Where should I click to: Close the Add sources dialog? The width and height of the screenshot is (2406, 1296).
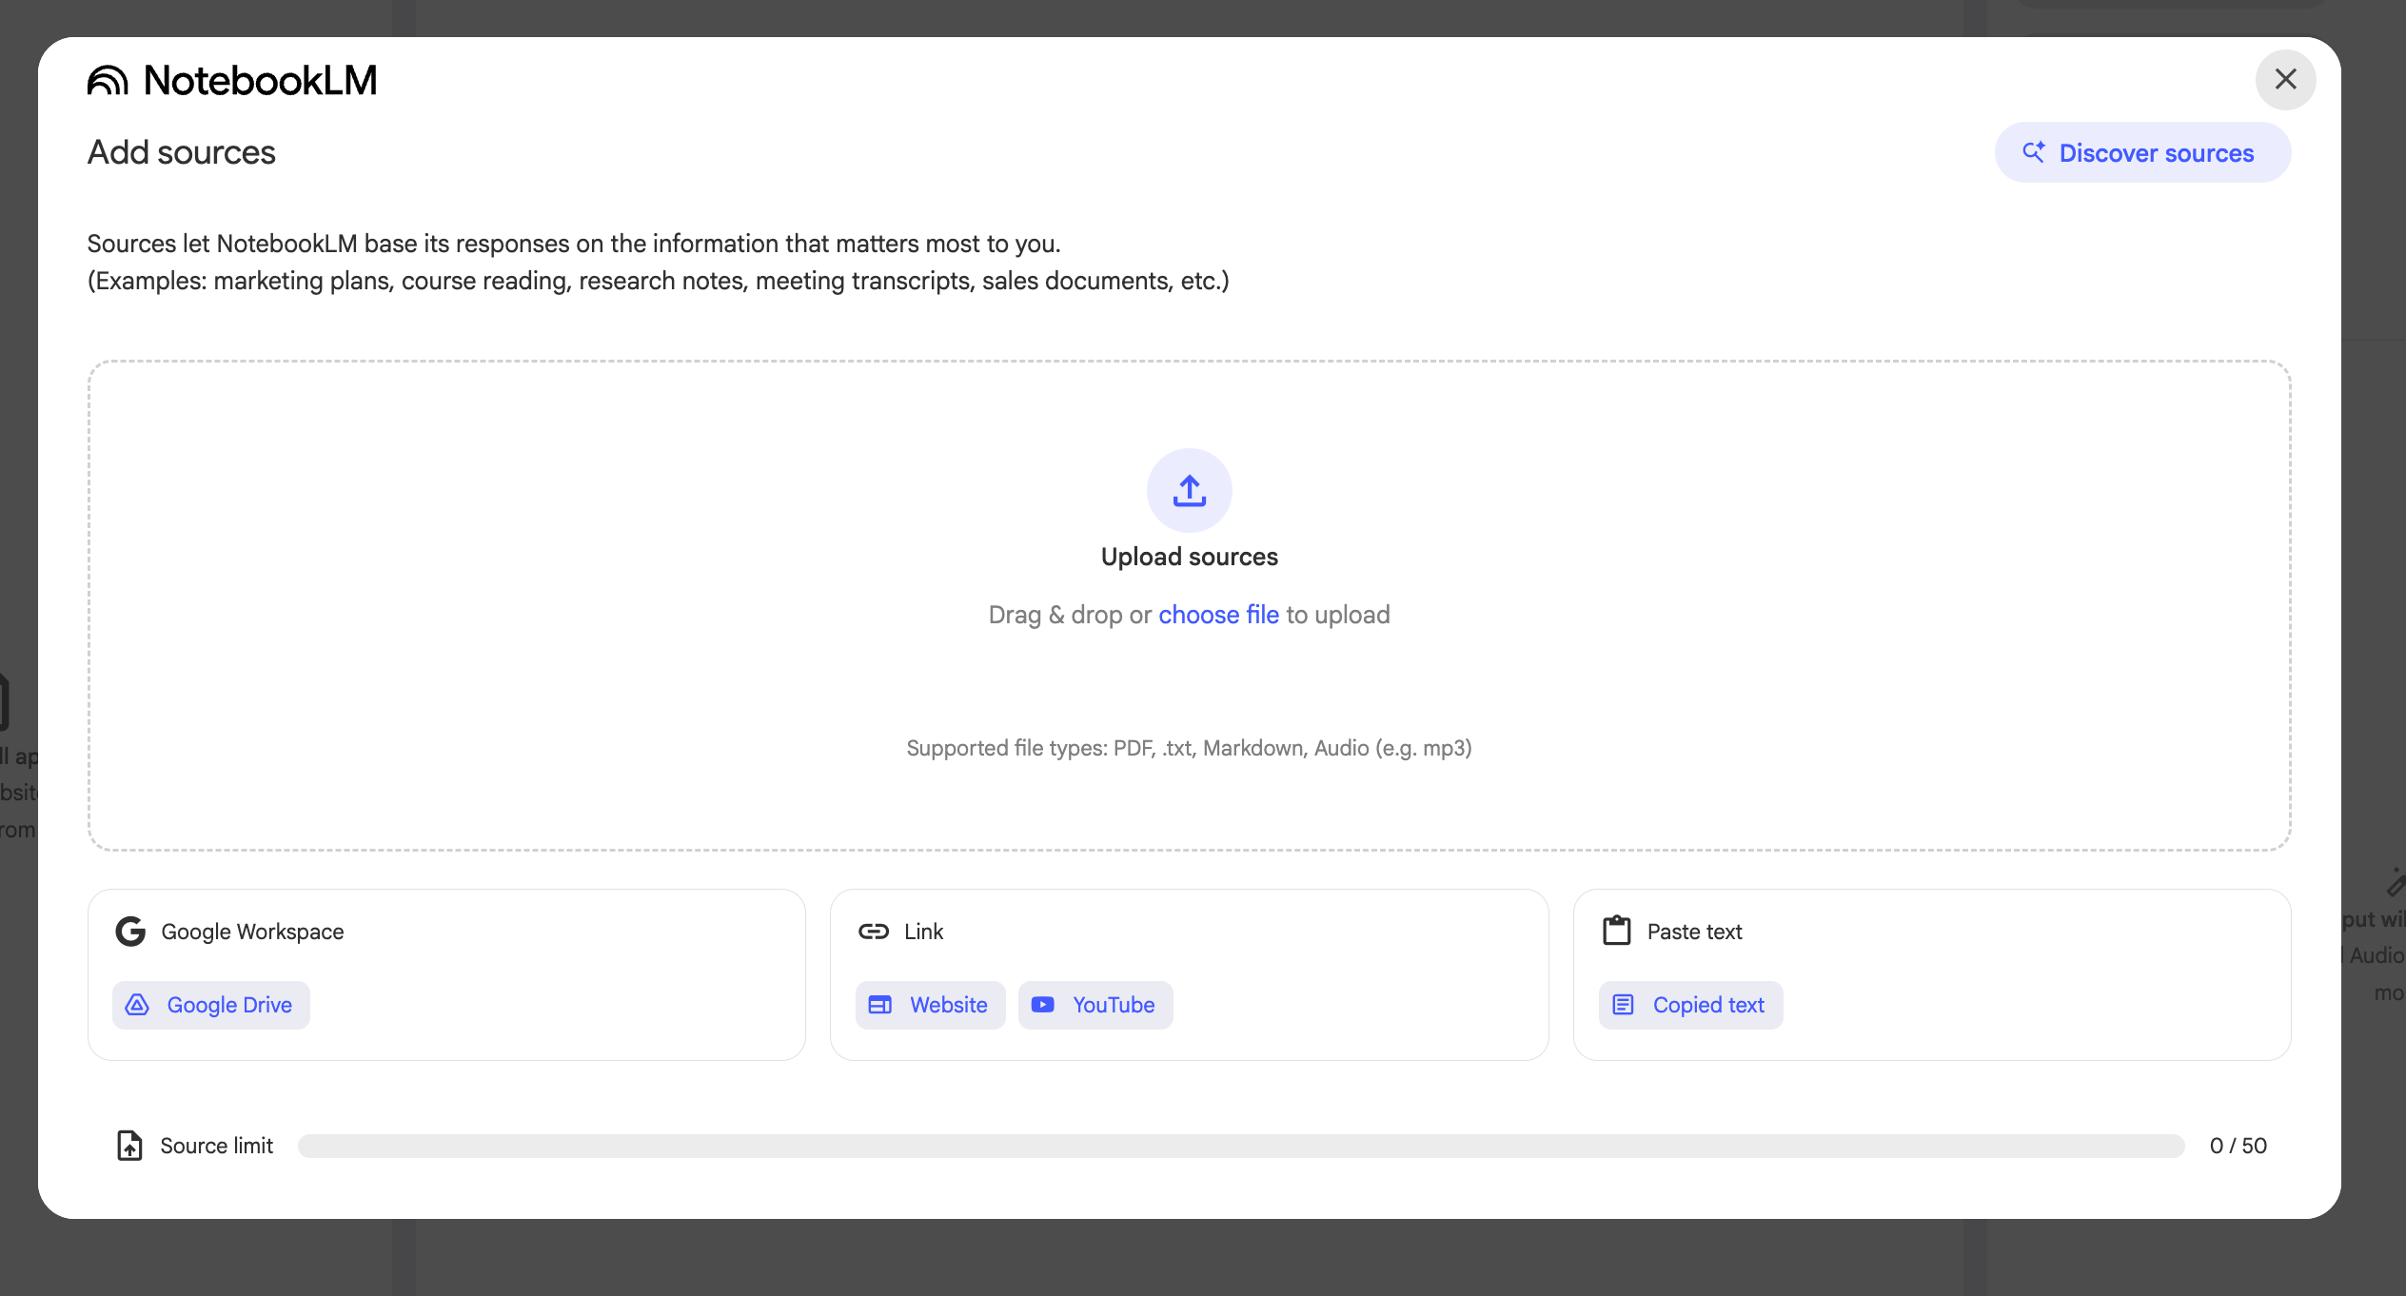(2285, 80)
